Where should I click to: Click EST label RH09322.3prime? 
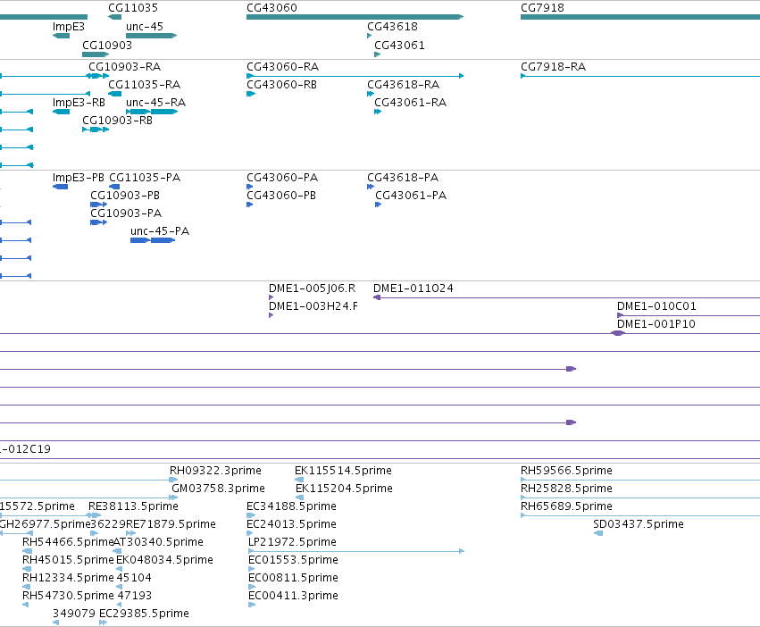pos(215,471)
